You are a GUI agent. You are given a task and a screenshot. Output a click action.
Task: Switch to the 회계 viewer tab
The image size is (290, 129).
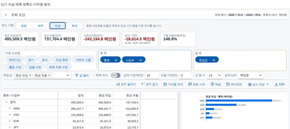(x=74, y=26)
